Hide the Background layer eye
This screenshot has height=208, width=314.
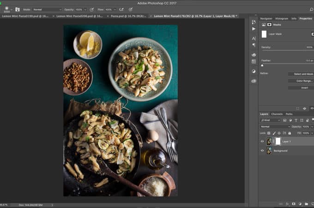pyautogui.click(x=262, y=151)
